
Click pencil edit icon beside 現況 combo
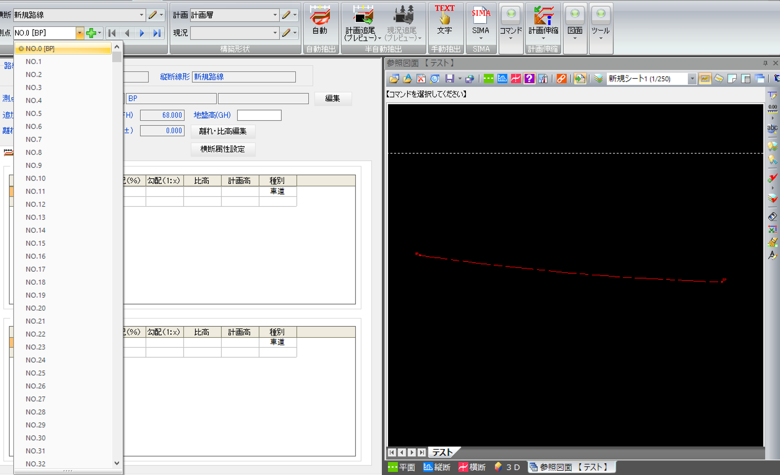click(x=286, y=33)
